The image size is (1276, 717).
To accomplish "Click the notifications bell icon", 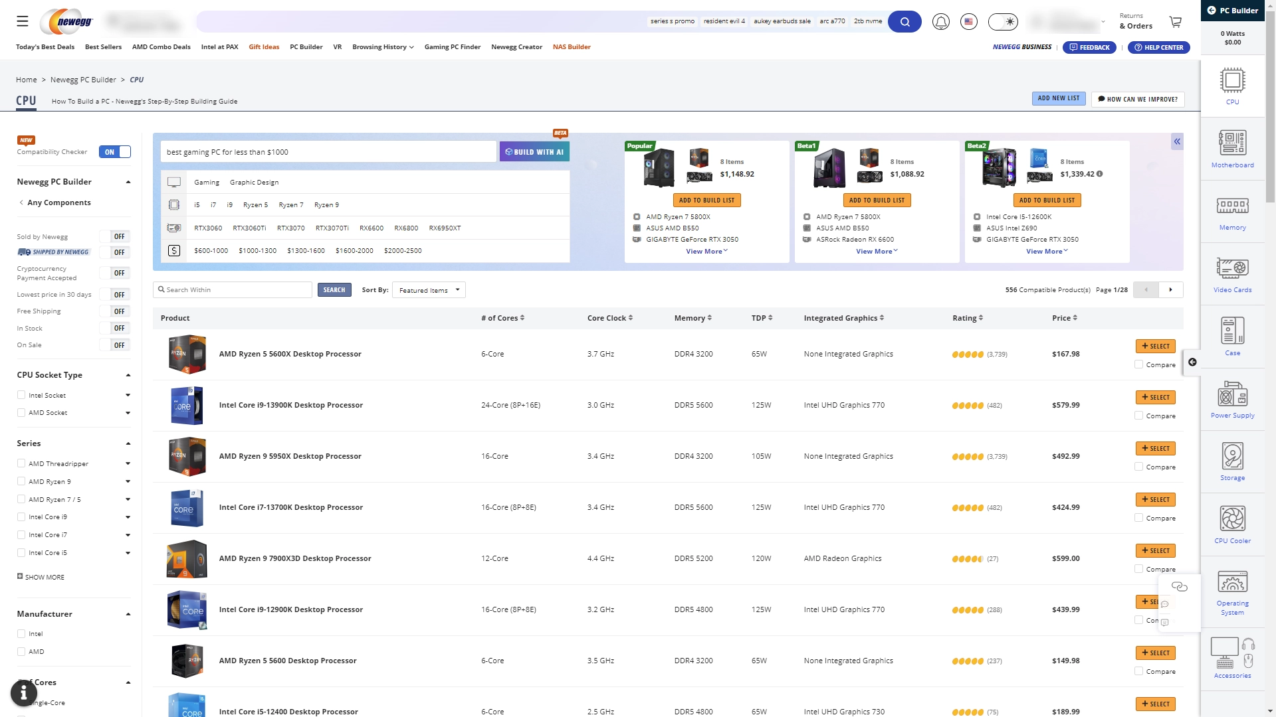I will point(940,22).
